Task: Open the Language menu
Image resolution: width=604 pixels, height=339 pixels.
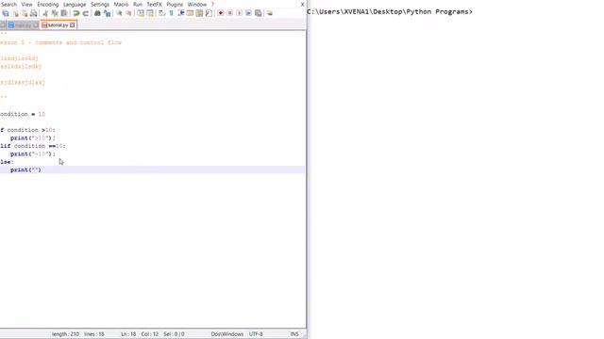Action: [75, 4]
